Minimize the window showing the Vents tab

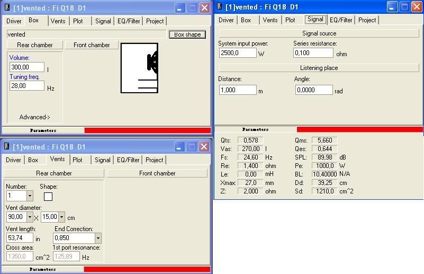pyautogui.click(x=180, y=147)
